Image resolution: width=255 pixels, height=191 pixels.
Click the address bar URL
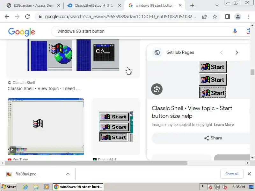tap(120, 17)
